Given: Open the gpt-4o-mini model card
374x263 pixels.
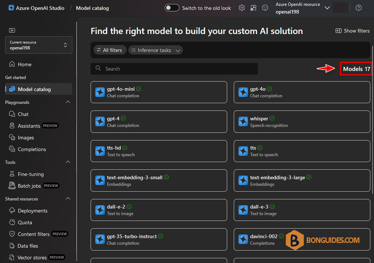Looking at the screenshot, I should coord(159,92).
